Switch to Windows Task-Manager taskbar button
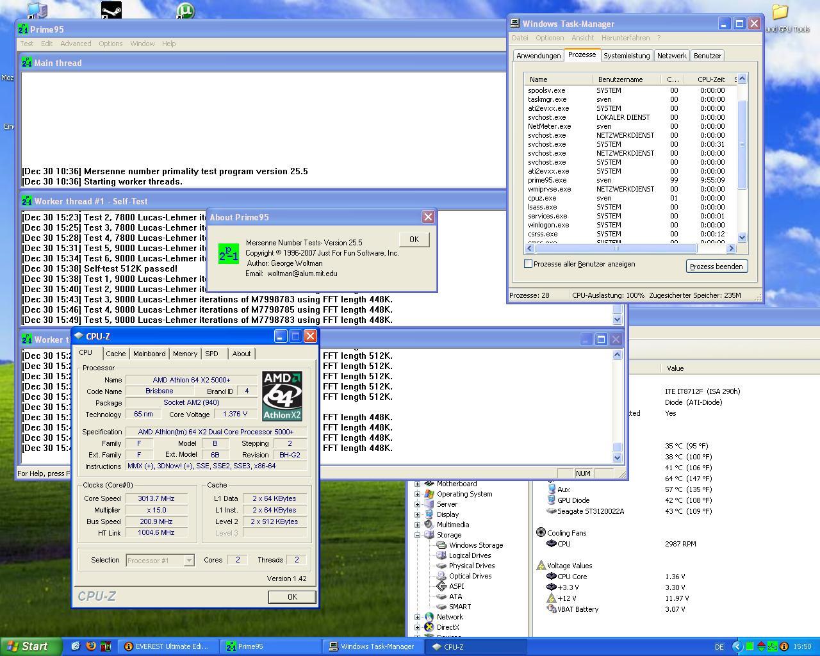Viewport: 820px width, 656px height. pos(372,646)
